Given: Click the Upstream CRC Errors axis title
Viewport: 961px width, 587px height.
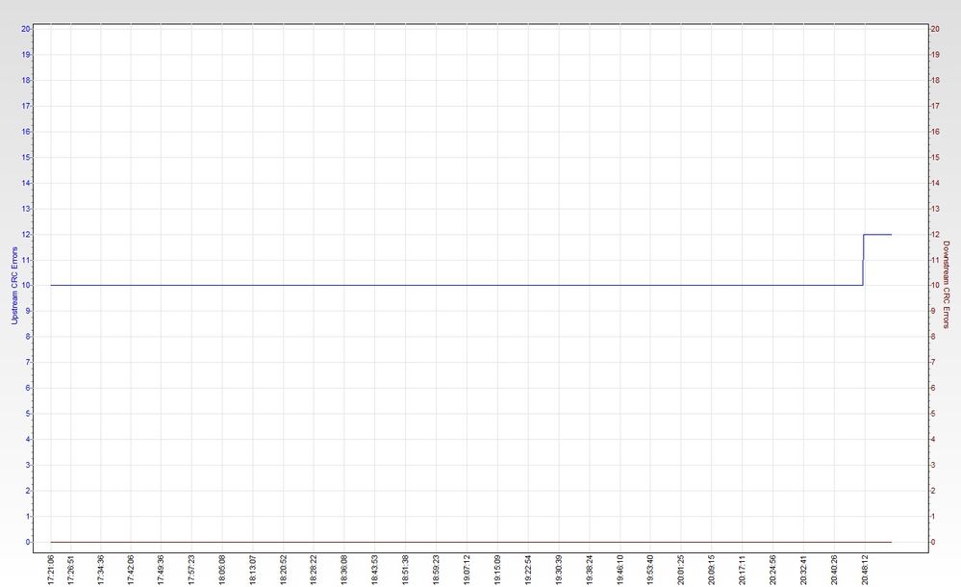Looking at the screenshot, I should pyautogui.click(x=14, y=285).
